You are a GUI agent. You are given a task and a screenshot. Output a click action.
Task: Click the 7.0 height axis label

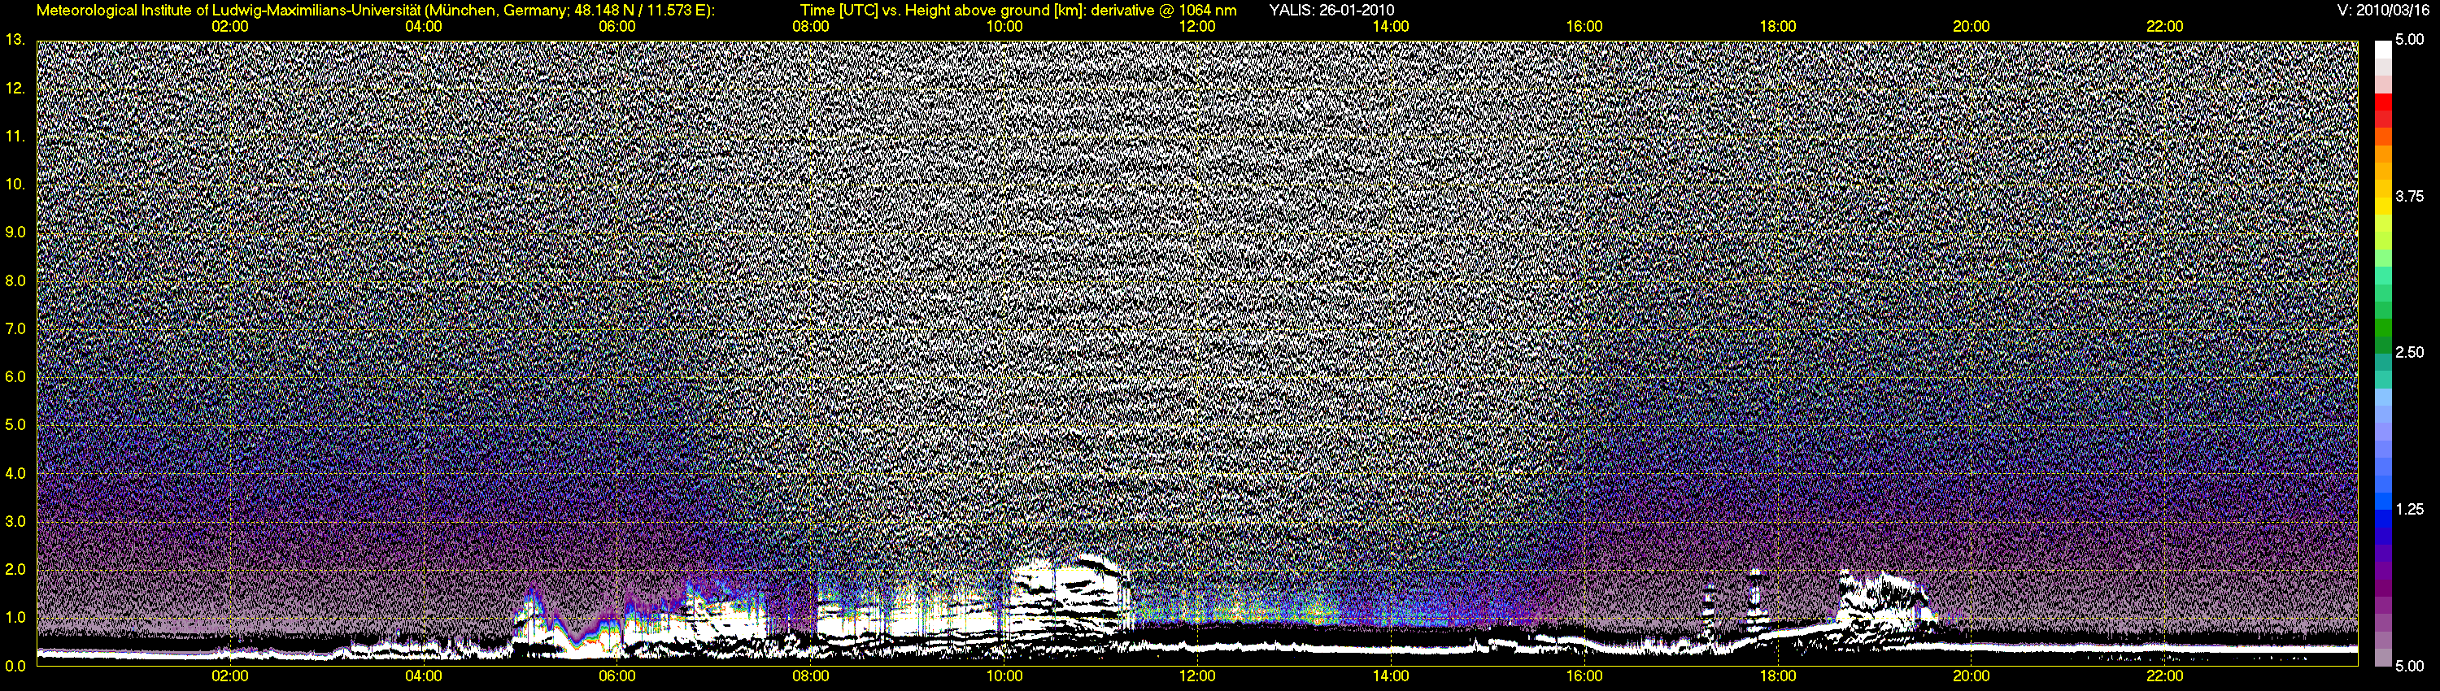15,328
